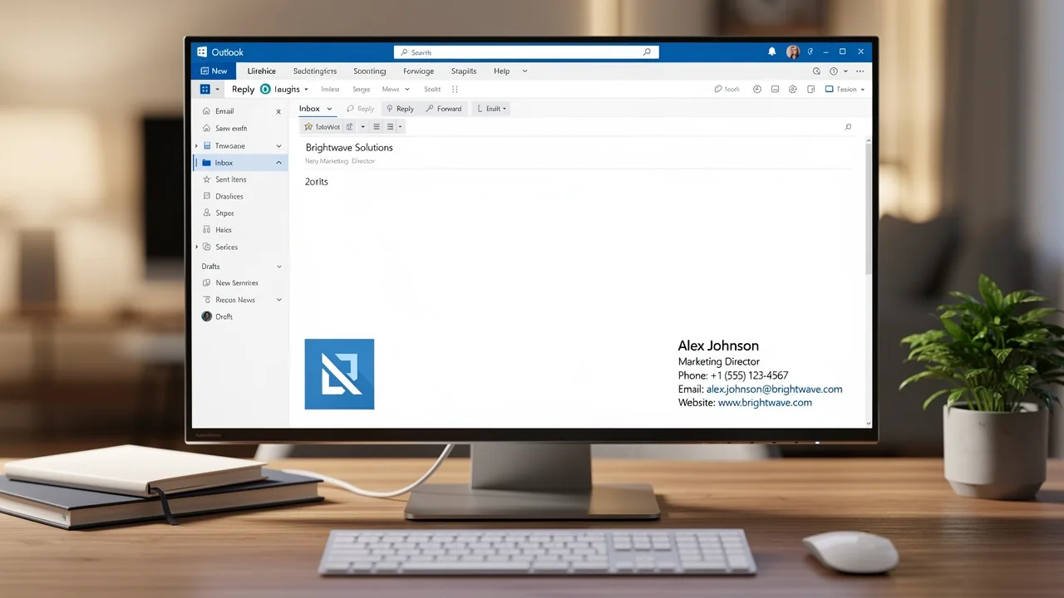Switch to the Soonting ribbon tab
The height and width of the screenshot is (598, 1064).
(369, 71)
